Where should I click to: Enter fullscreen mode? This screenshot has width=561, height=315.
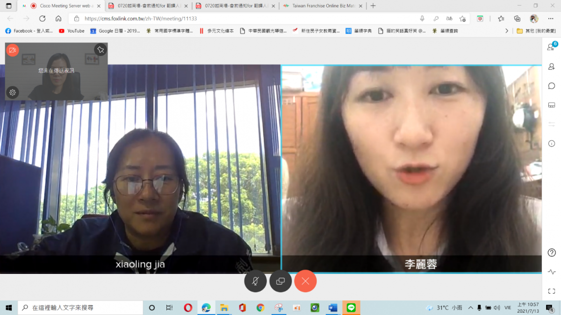[x=552, y=291]
